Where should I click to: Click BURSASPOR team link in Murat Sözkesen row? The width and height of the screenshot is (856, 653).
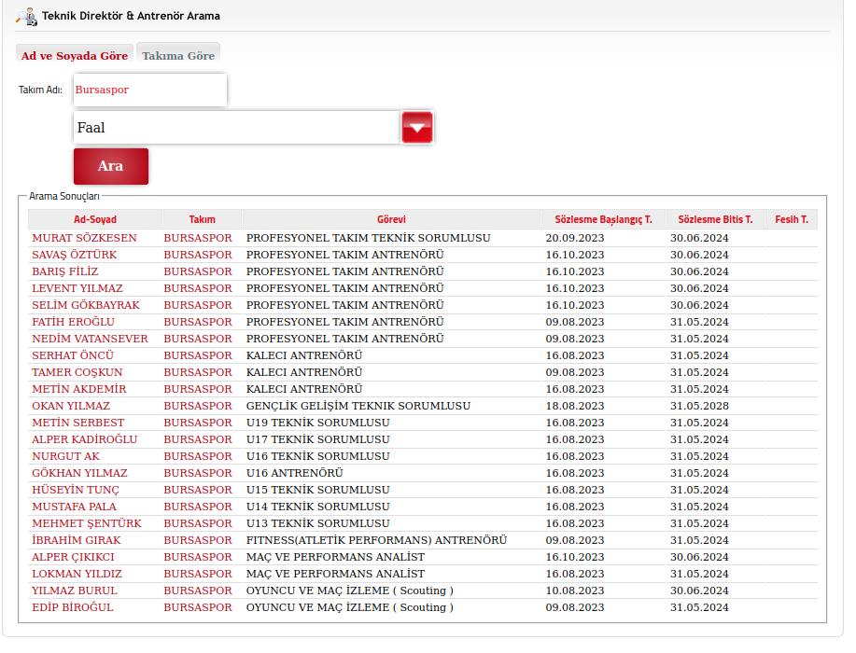click(x=198, y=238)
